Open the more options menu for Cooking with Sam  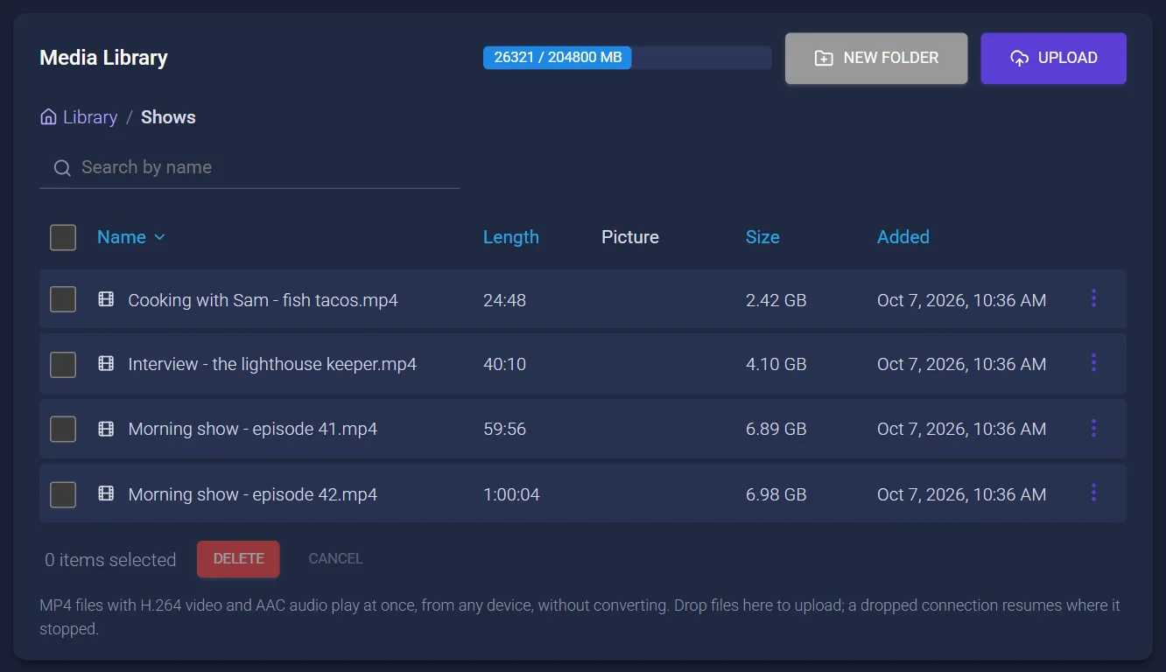[1093, 298]
